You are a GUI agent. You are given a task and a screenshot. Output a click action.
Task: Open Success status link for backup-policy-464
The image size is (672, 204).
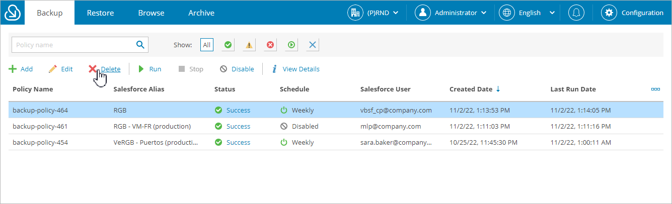click(x=238, y=110)
